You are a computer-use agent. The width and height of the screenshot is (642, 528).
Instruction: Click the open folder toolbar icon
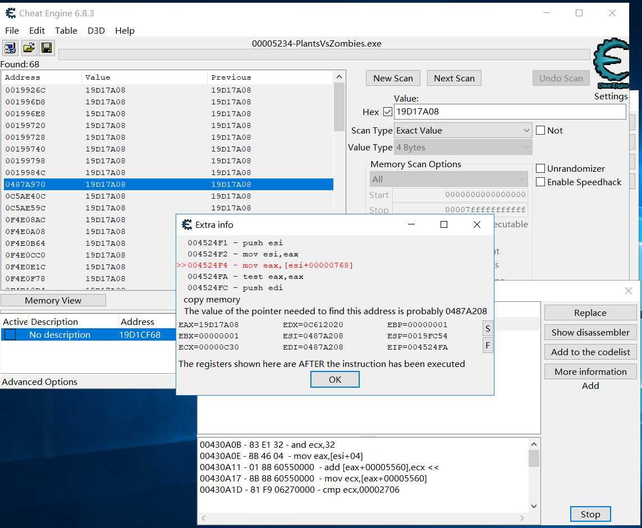point(29,48)
